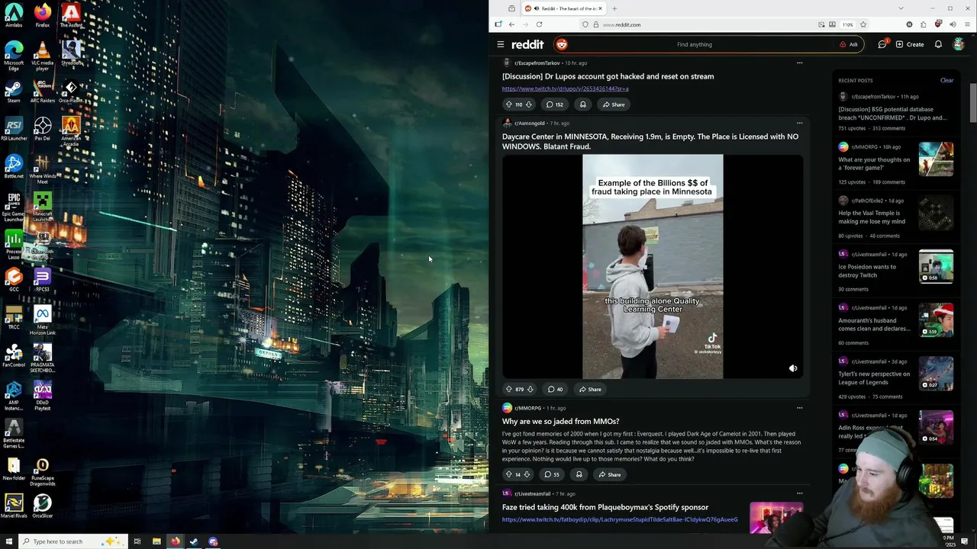Open overflow menu on the Daycare Center post
977x549 pixels.
[x=799, y=123]
